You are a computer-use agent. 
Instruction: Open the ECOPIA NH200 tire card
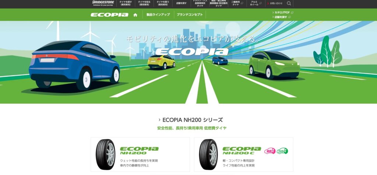(140, 154)
